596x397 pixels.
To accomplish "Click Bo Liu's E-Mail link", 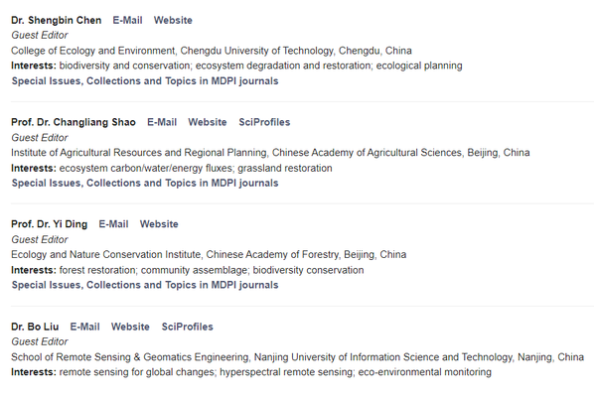I will tap(84, 327).
